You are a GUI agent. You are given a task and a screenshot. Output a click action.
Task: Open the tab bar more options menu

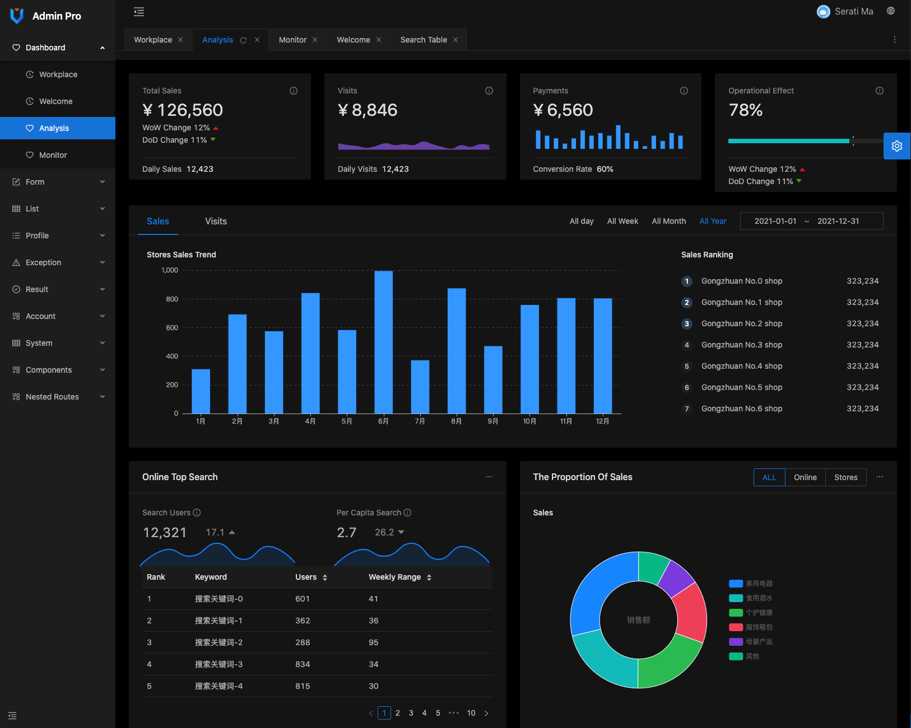pos(894,40)
